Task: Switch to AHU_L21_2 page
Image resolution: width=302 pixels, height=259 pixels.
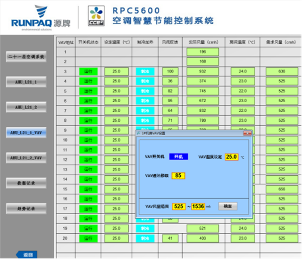Action: (25, 107)
